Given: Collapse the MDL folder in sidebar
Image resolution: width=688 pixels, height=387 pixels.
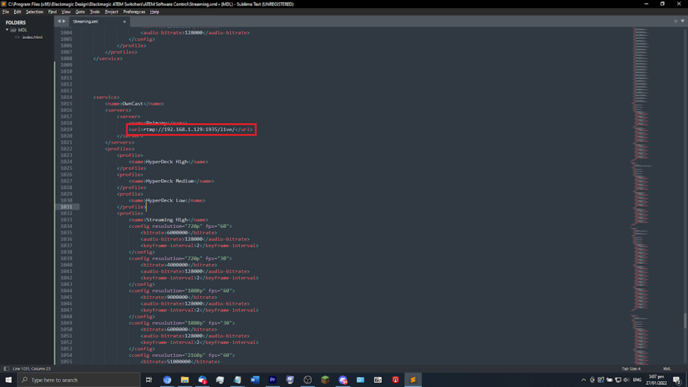Looking at the screenshot, I should 7,30.
